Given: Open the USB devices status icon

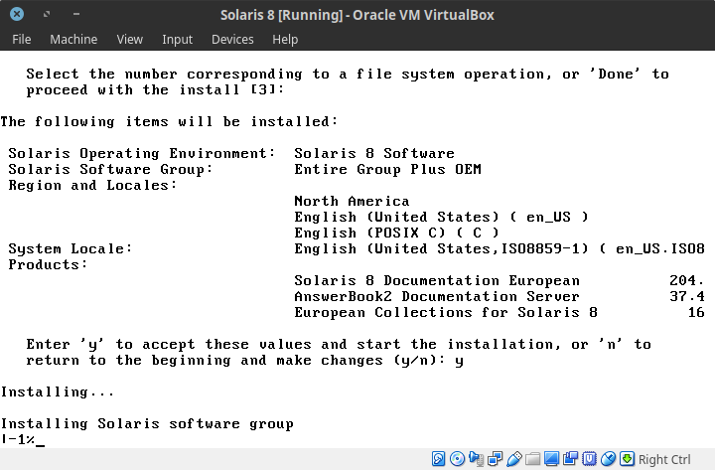Looking at the screenshot, I should pos(514,459).
